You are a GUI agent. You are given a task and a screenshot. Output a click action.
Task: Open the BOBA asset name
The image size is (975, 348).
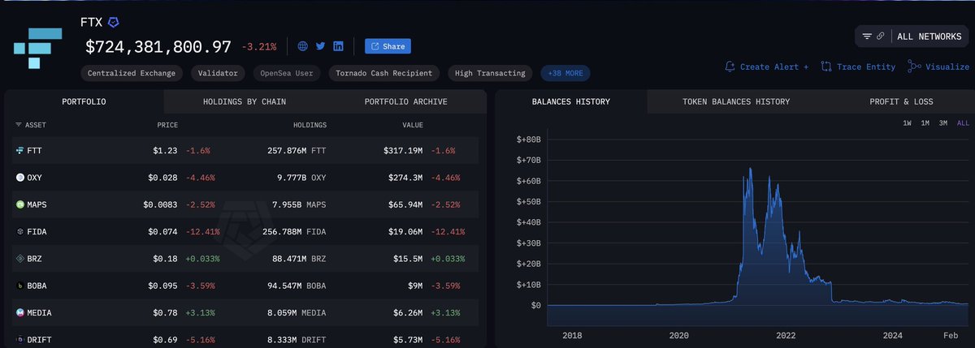coord(37,286)
